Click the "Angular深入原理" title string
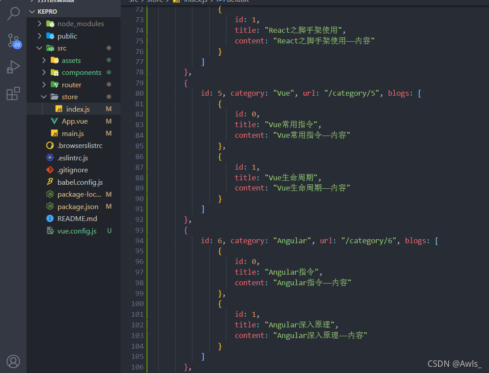Viewport: 489px width, 373px height. [x=300, y=325]
